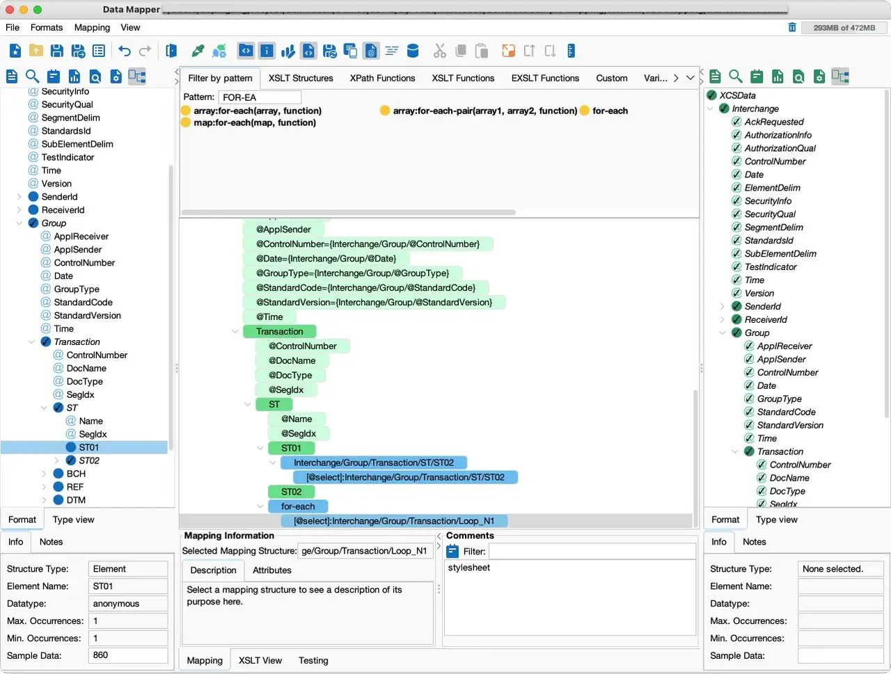Open the XSLT View tab
Image resolution: width=891 pixels, height=674 pixels.
260,660
